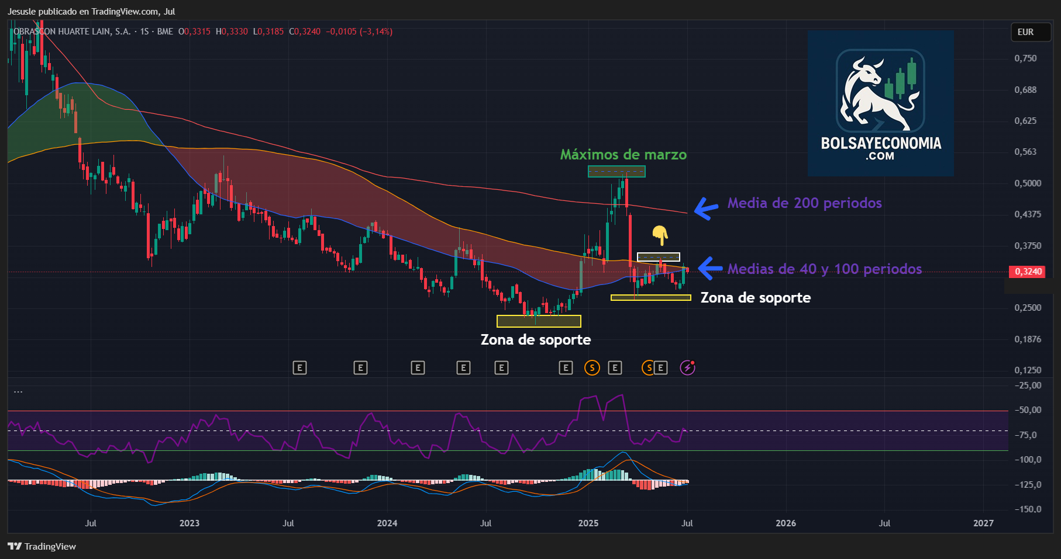Viewport: 1061px width, 559px height.
Task: Select the 'Medias de 40 y 100 periodos' text
Action: coord(825,269)
